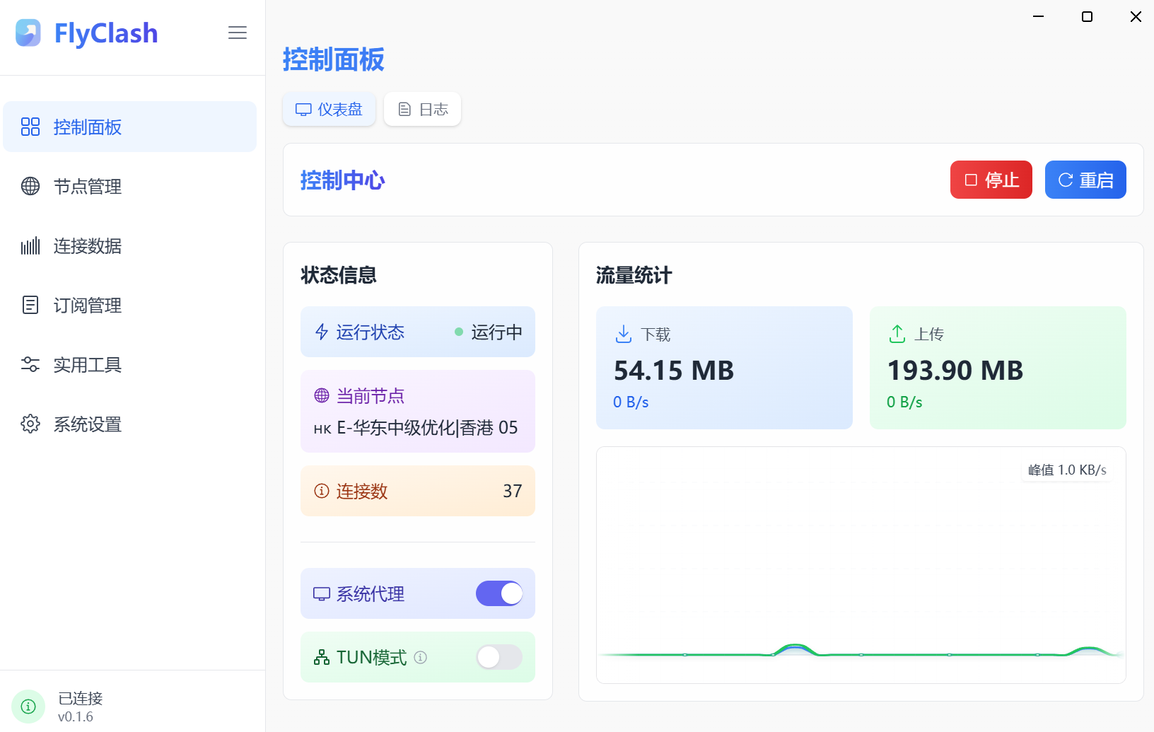Screen dimensions: 1154x732
Task: Click the globe icon beside 节点管理
Action: tap(30, 186)
